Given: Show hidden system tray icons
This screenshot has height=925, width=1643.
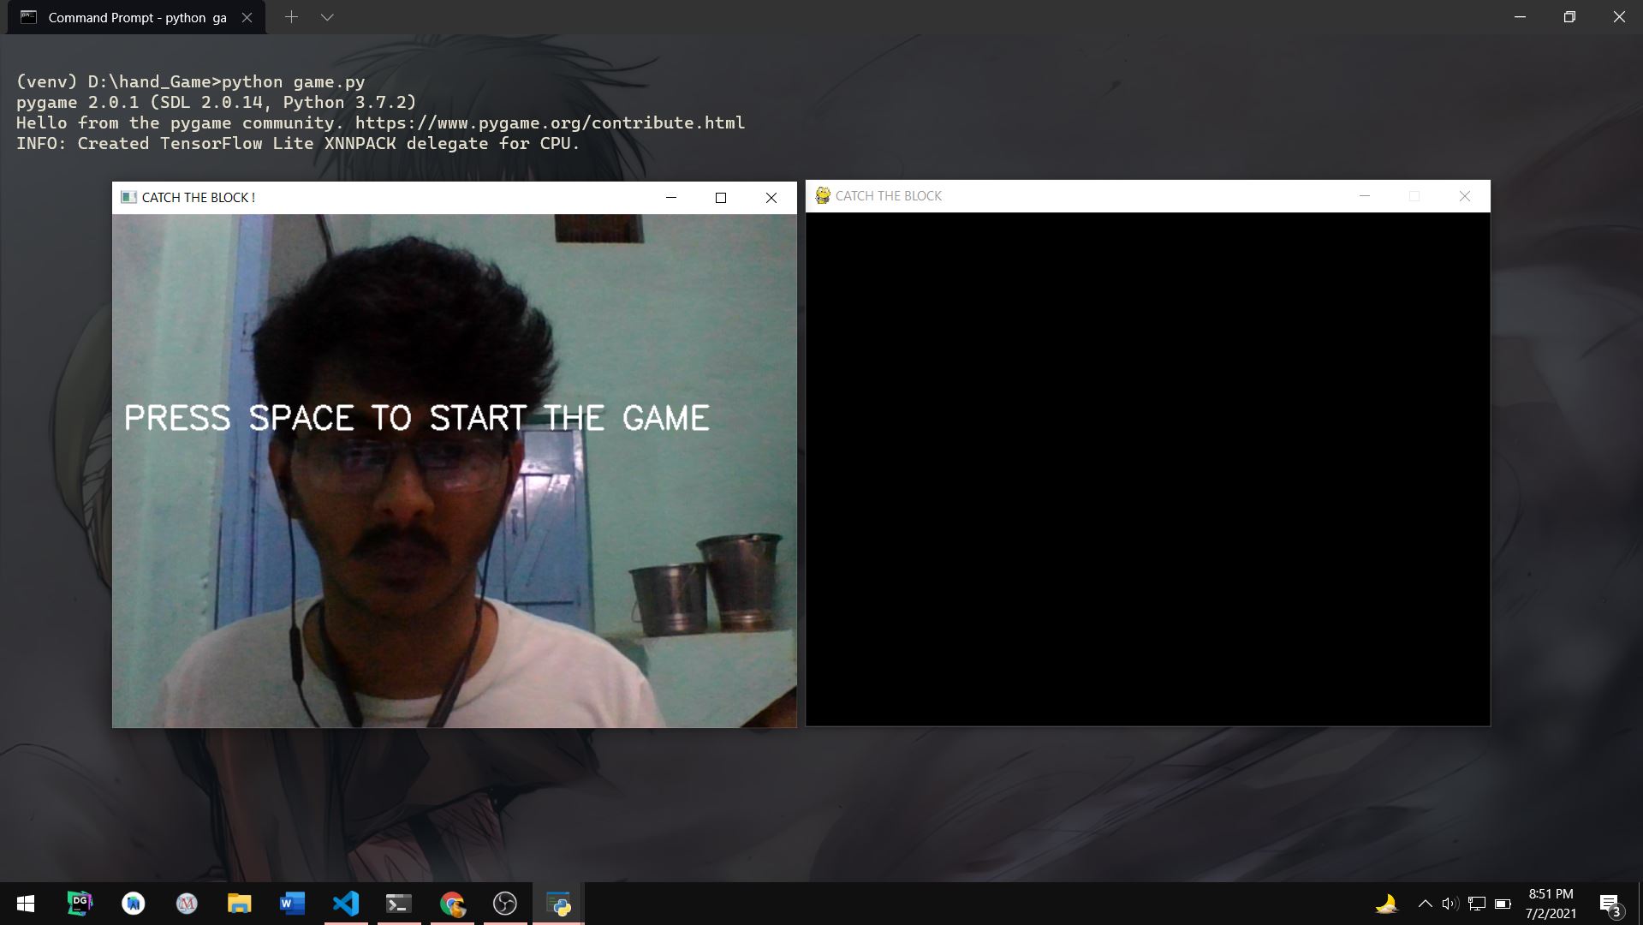Looking at the screenshot, I should [1425, 904].
